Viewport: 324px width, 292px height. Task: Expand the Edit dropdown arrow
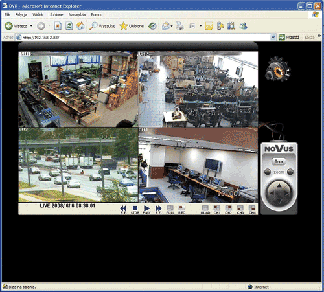point(201,26)
